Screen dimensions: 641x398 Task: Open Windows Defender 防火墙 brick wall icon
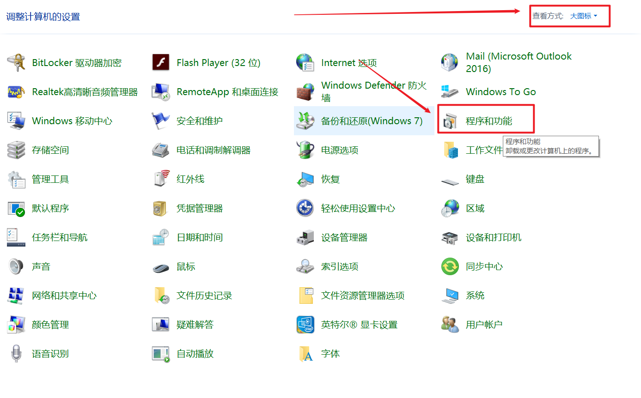pos(305,92)
